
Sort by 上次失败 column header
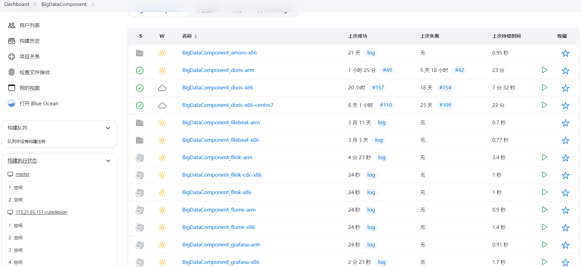point(430,36)
